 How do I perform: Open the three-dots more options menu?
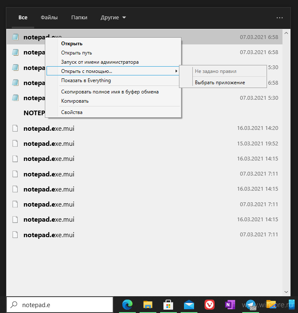280,18
